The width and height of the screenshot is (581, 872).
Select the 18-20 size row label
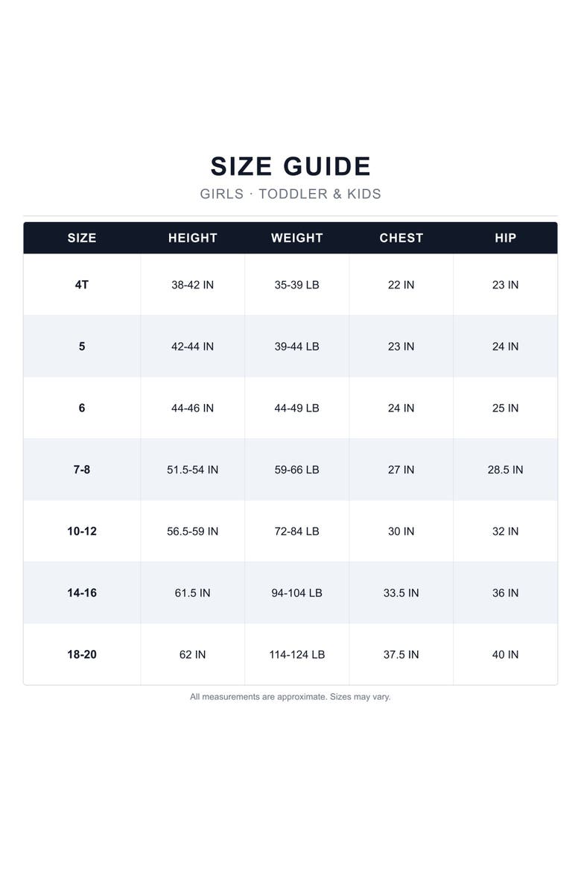tap(82, 654)
